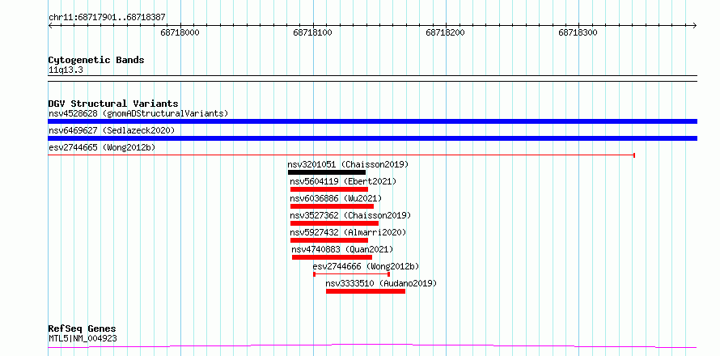The height and width of the screenshot is (356, 720).
Task: Click the MTL5|NM_004923 gene label
Action: [83, 338]
